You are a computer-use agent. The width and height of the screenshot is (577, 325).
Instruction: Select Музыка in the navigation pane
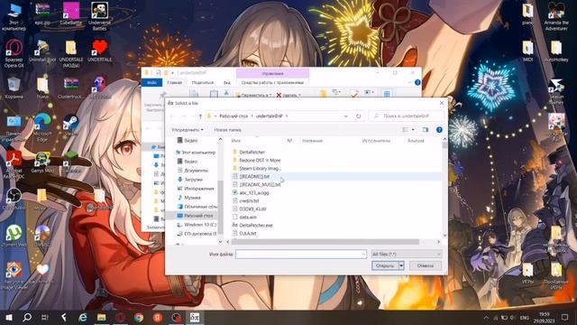coord(188,198)
